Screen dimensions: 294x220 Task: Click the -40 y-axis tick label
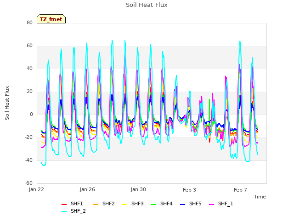pos(28,160)
